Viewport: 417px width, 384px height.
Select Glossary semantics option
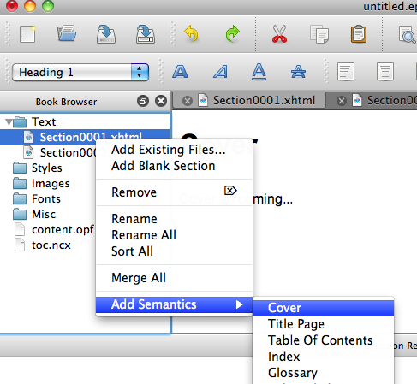pyautogui.click(x=323, y=373)
